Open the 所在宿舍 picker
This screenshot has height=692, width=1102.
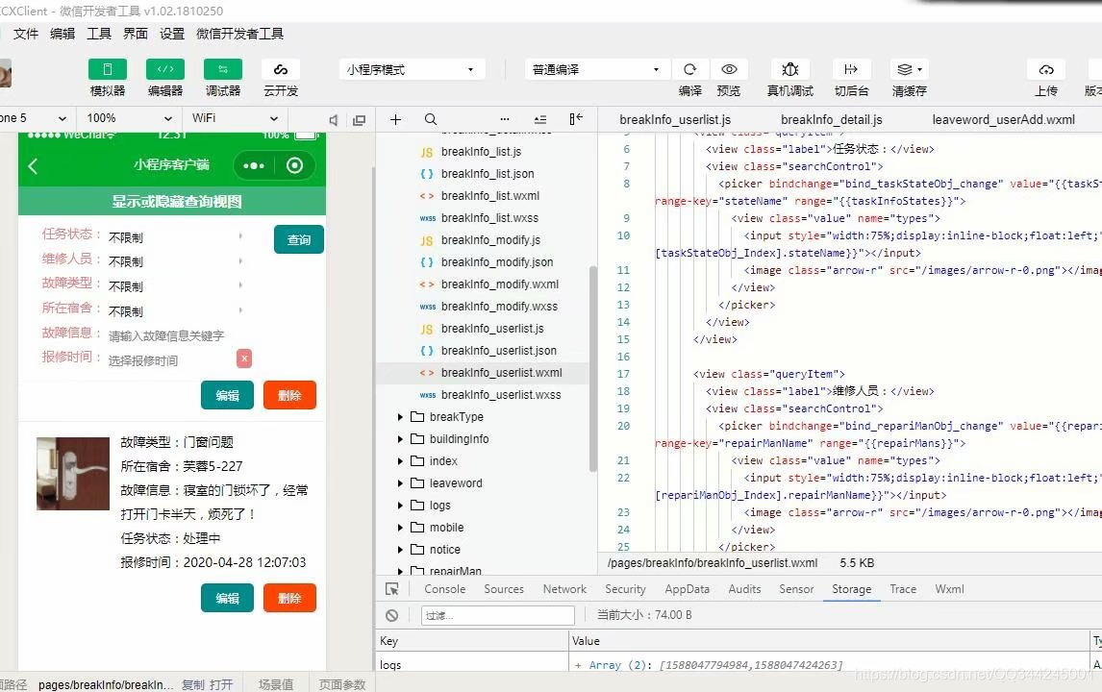176,310
